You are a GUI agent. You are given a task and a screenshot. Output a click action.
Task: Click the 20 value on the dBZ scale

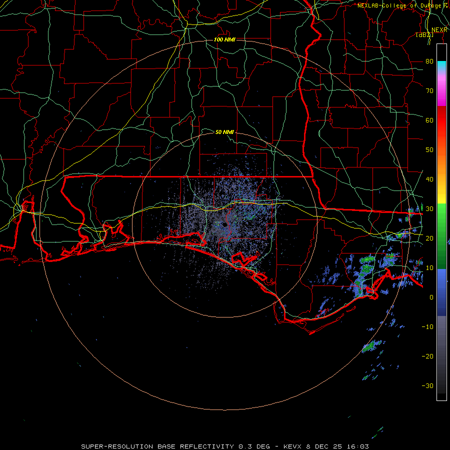(429, 238)
